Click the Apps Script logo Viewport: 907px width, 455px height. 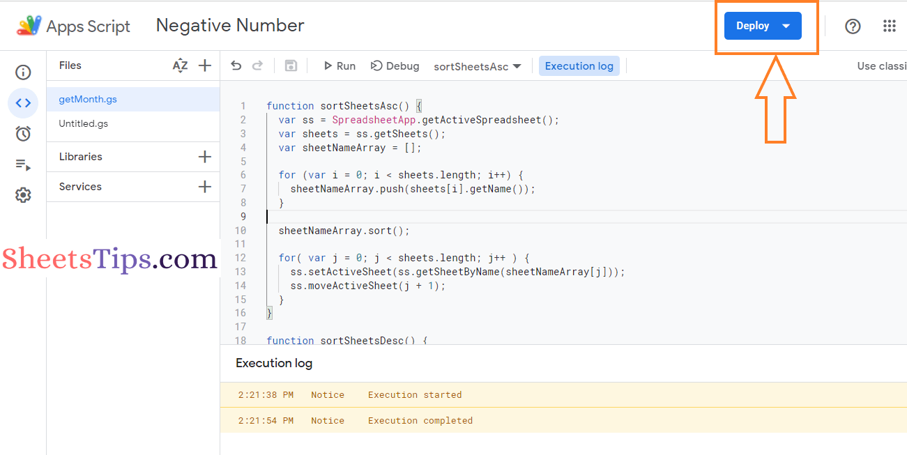[x=29, y=26]
